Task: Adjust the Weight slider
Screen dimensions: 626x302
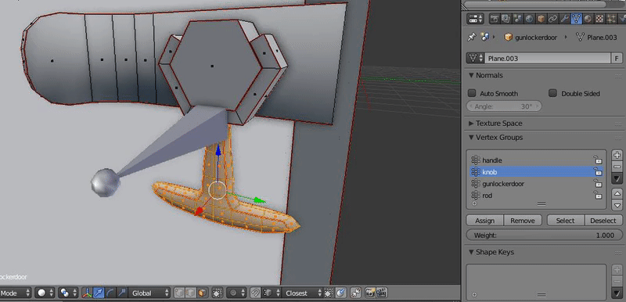Action: click(x=544, y=235)
